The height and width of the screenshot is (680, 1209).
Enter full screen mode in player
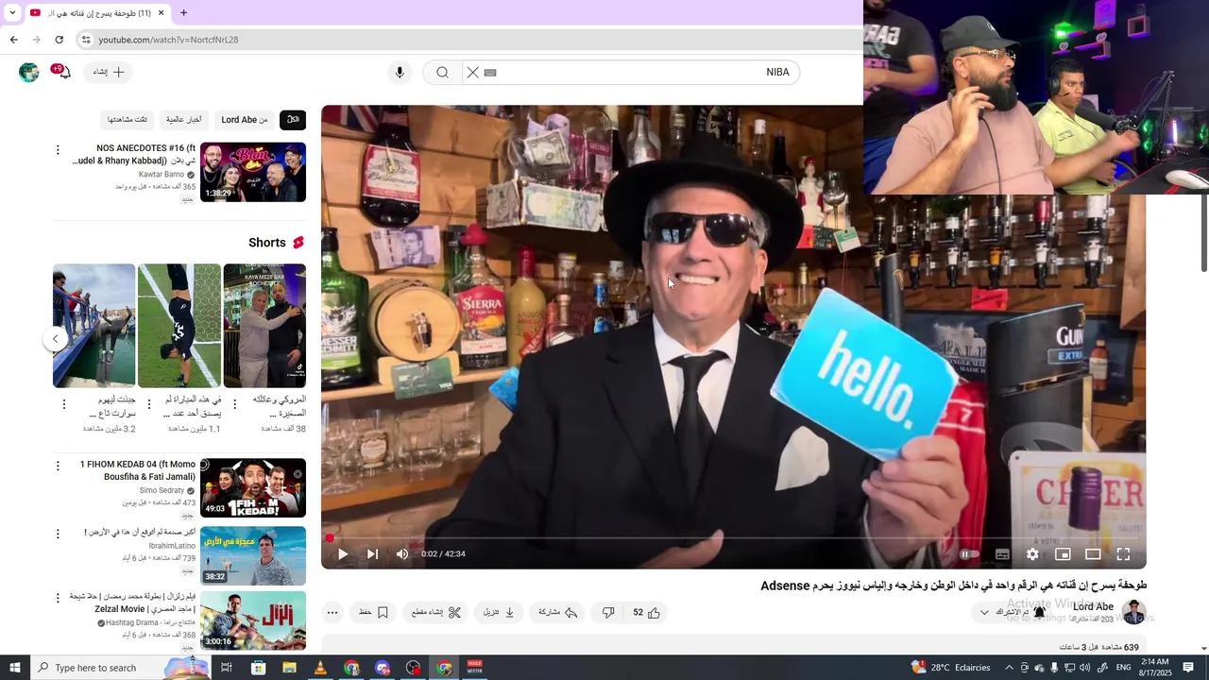pos(1123,554)
